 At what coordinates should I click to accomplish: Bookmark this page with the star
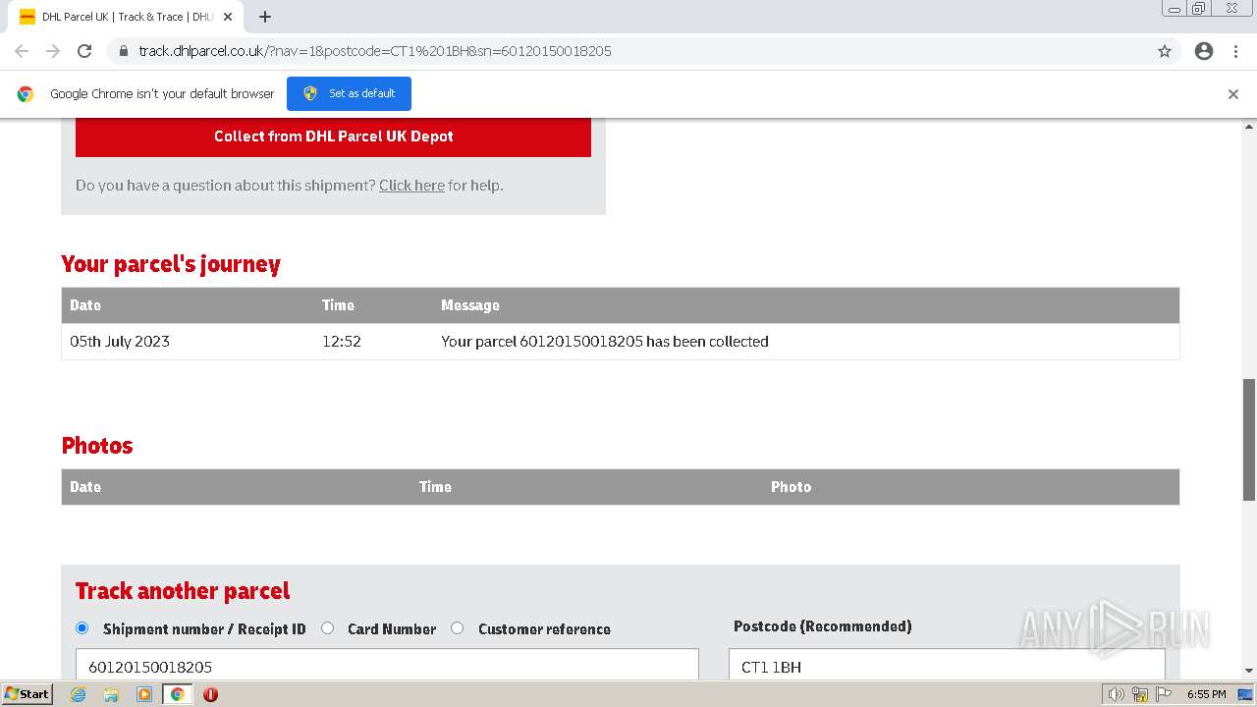click(x=1165, y=51)
